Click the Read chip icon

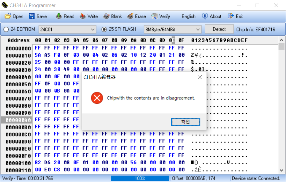59,16
